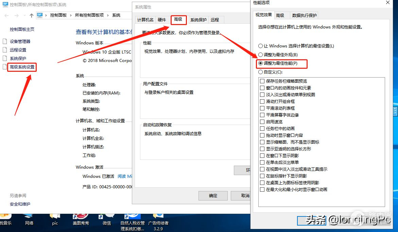
Task: Go back with the Control Panel back arrow
Action: (x=6, y=16)
